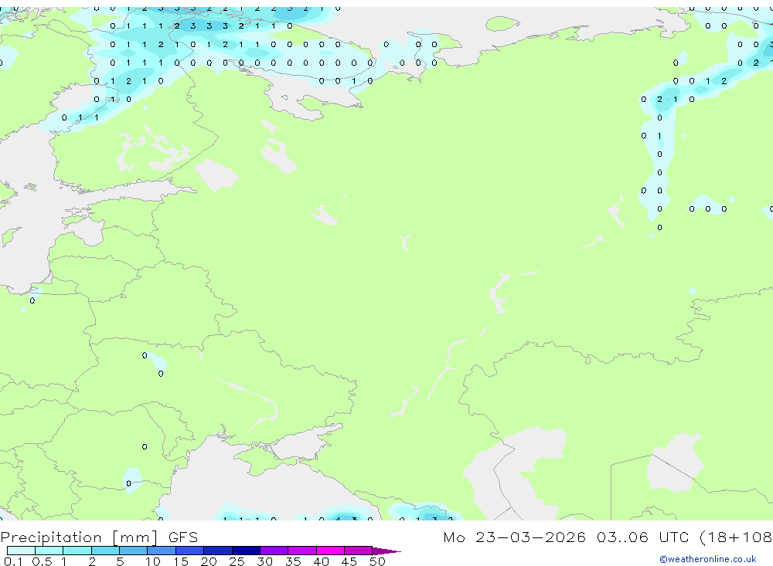Click the '10' legend scale label
This screenshot has width=773, height=566.
(153, 561)
